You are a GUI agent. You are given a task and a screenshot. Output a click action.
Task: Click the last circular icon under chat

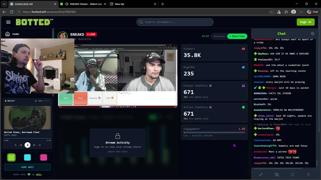click(x=308, y=174)
